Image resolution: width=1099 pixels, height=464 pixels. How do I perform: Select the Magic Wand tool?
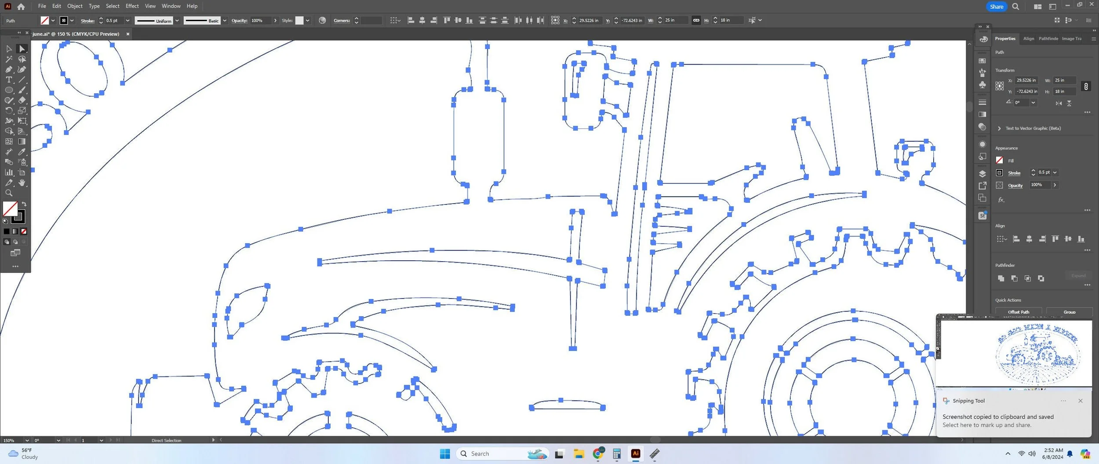pyautogui.click(x=9, y=59)
